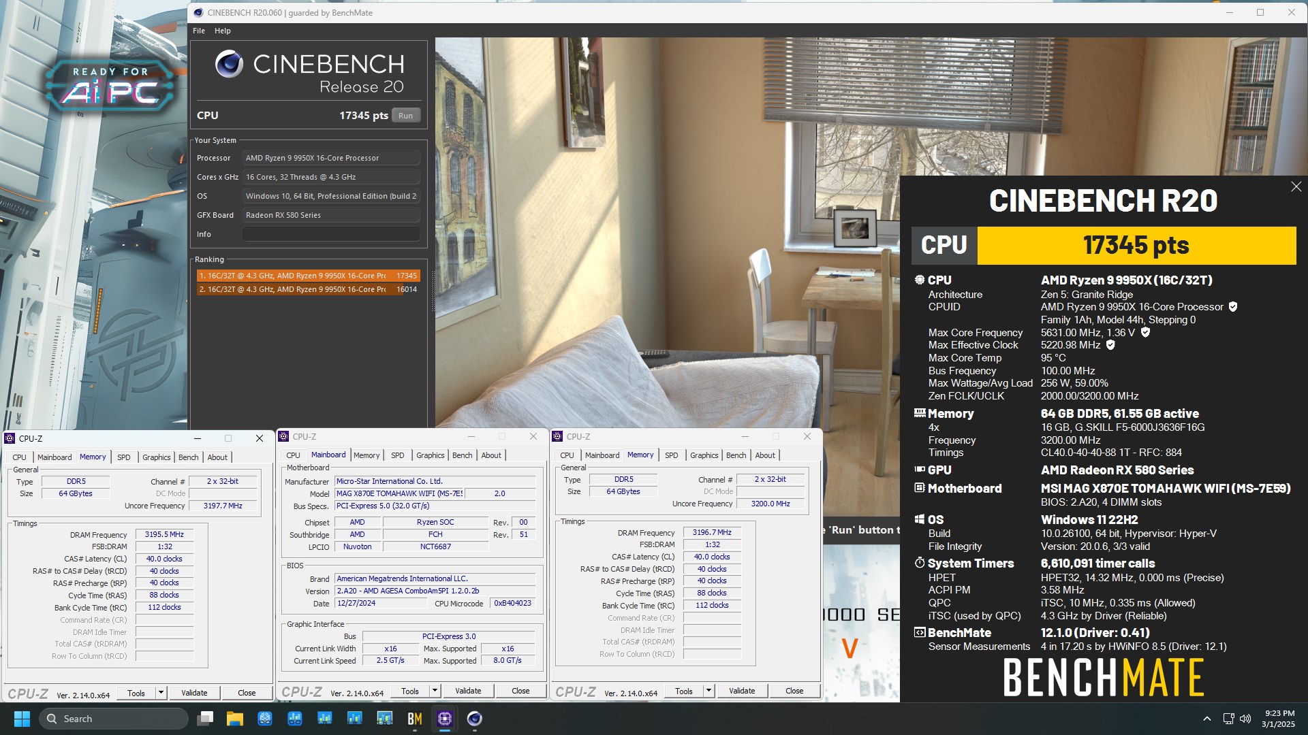Image resolution: width=1308 pixels, height=735 pixels.
Task: Open the Windows Start menu
Action: click(22, 719)
